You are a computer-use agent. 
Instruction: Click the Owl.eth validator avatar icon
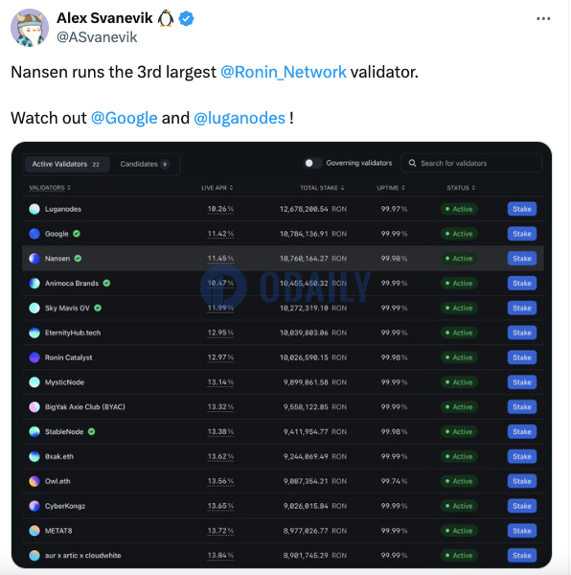[34, 481]
